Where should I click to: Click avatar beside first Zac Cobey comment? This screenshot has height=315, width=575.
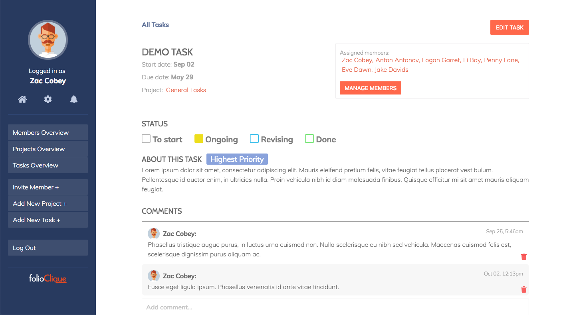154,234
